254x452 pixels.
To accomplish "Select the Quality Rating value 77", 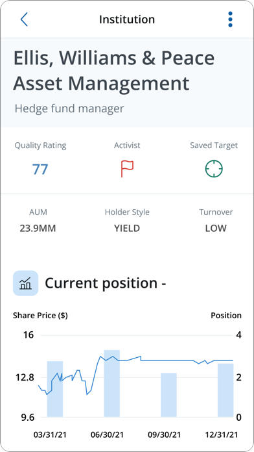I will 40,169.
